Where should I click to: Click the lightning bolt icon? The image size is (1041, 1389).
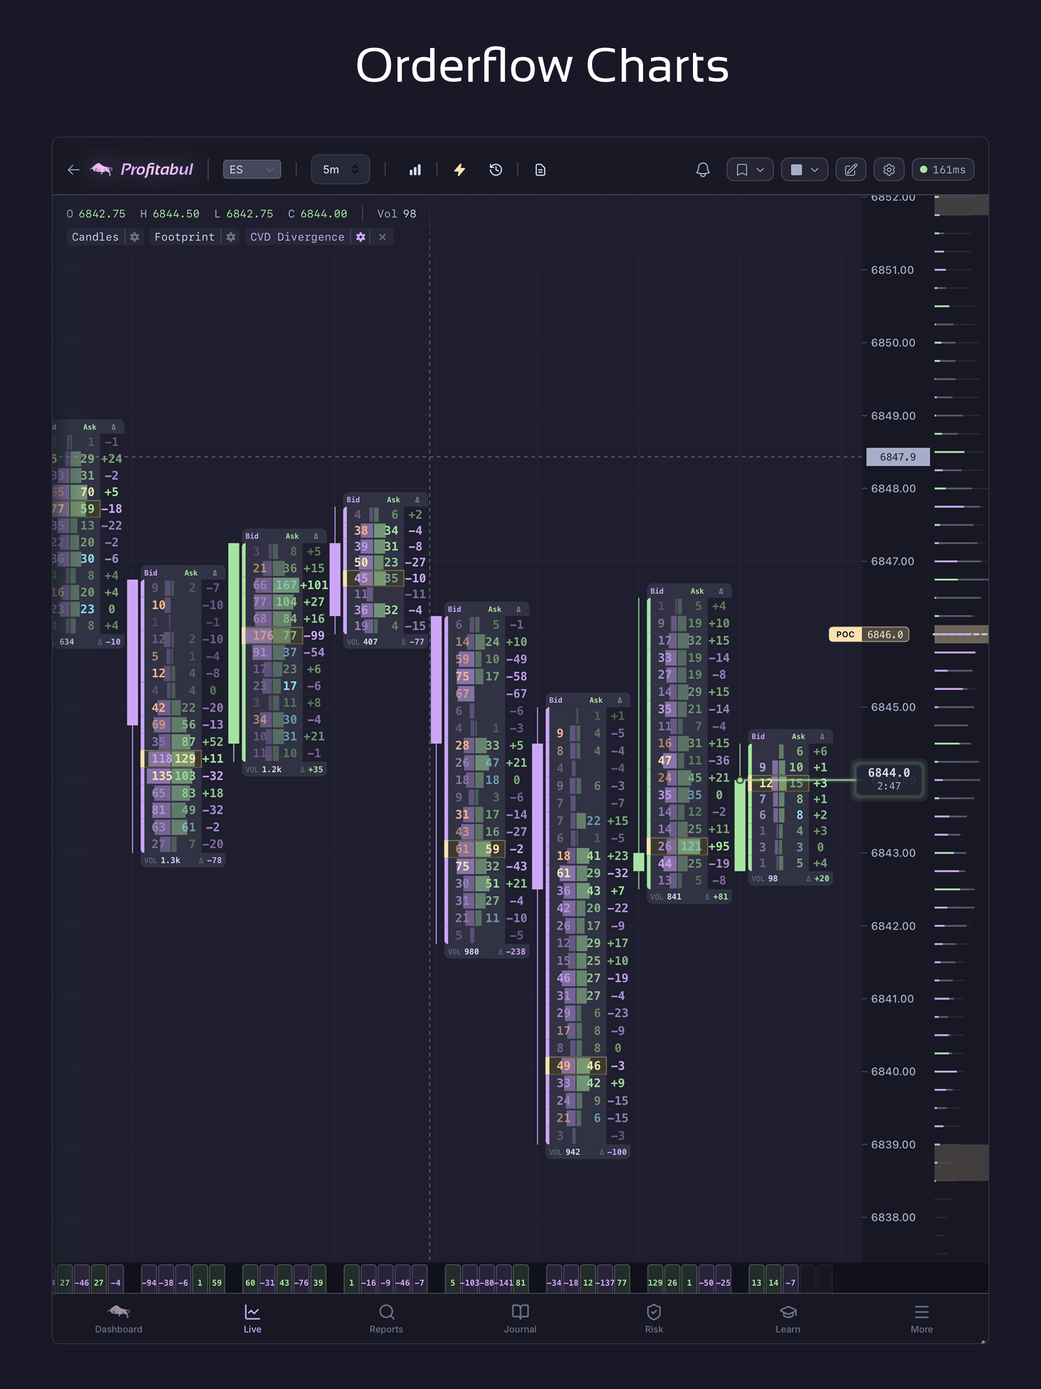(x=459, y=170)
